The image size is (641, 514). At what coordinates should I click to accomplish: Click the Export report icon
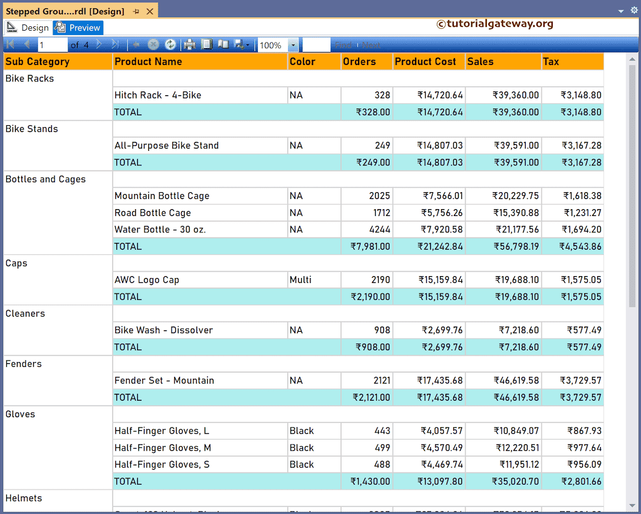[238, 44]
